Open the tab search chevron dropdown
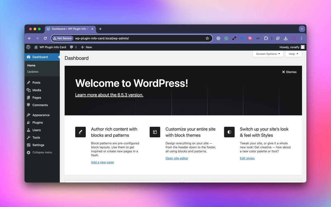This screenshot has width=331, height=207. point(302,29)
